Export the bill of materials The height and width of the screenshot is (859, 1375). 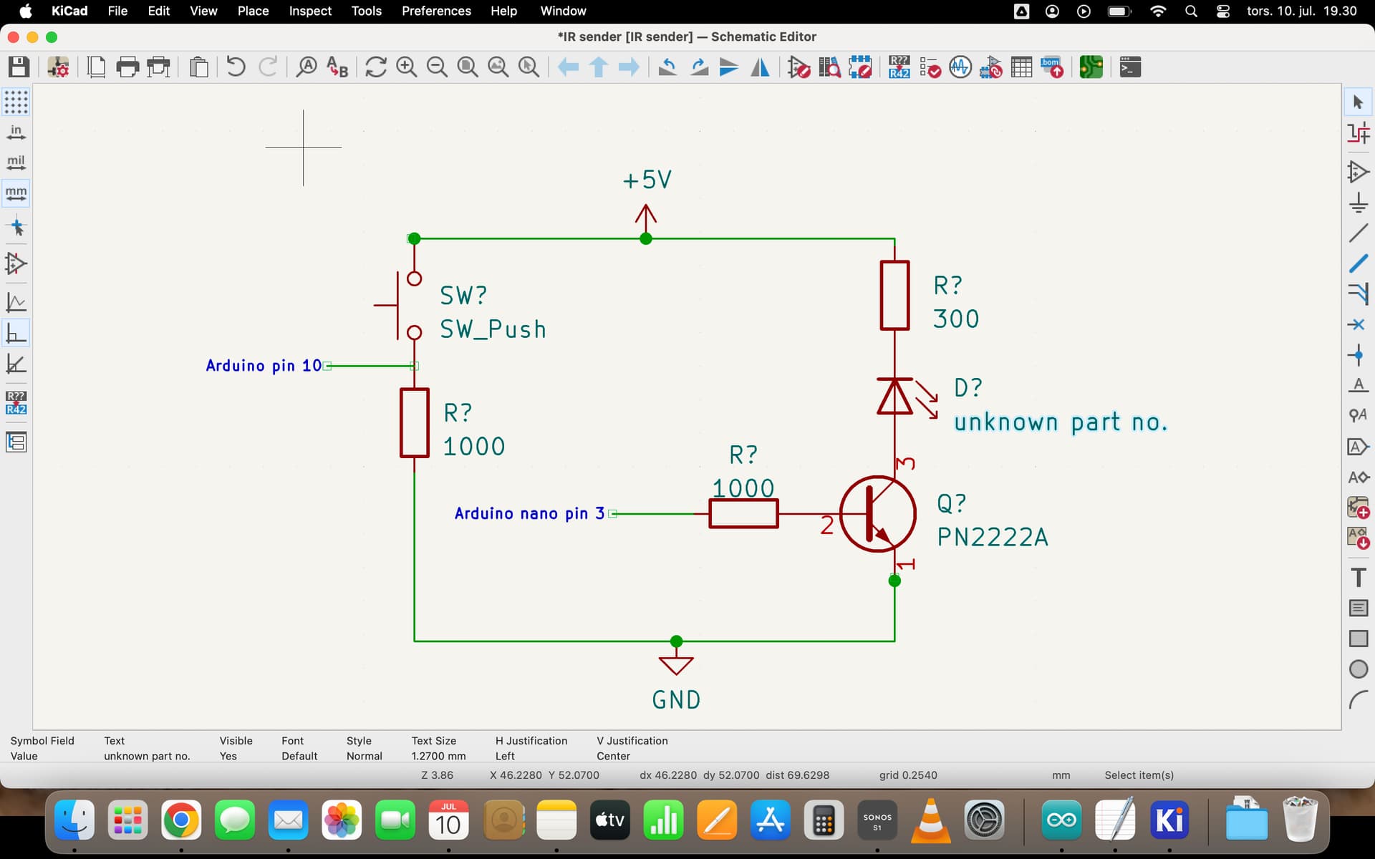click(x=1053, y=67)
